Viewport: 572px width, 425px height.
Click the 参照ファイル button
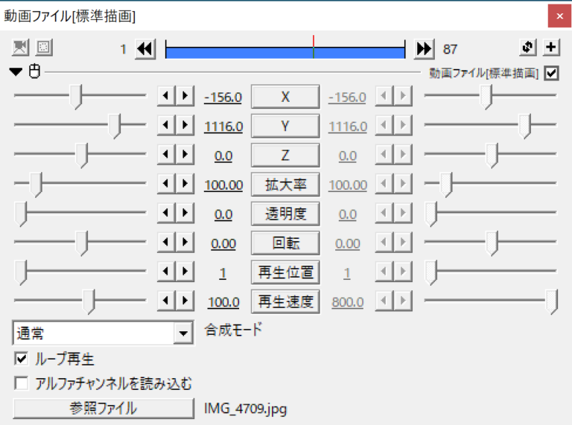(x=103, y=409)
